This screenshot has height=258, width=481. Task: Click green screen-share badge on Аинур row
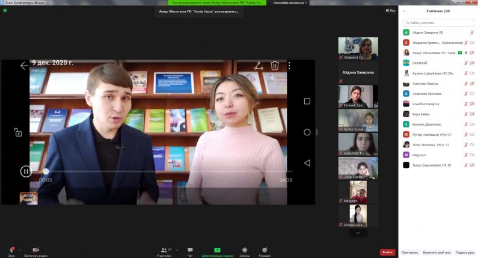[x=460, y=53]
